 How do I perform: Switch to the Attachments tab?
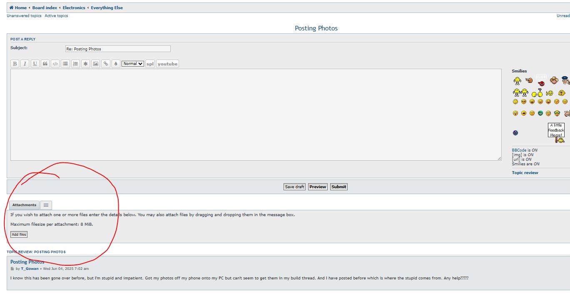(24, 205)
